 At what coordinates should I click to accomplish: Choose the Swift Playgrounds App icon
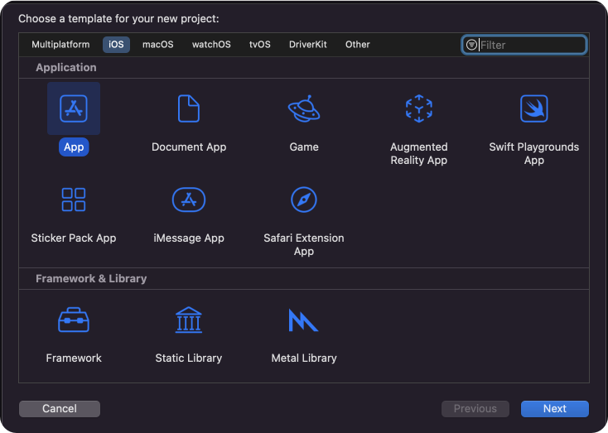click(533, 108)
